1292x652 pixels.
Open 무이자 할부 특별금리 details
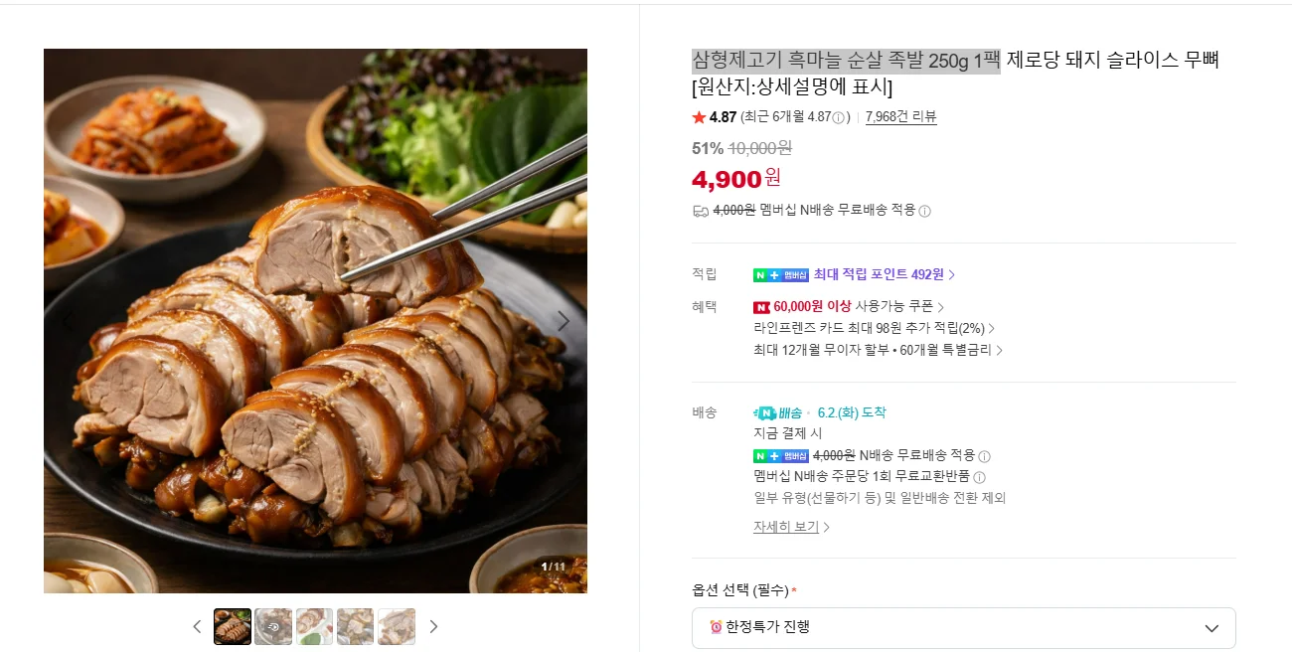(x=879, y=350)
